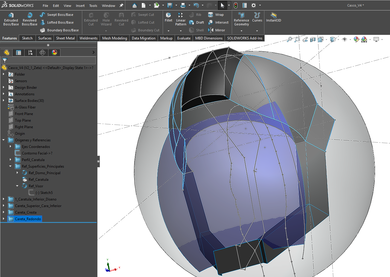Toggle the Instant3D mode
The height and width of the screenshot is (277, 390).
273,17
